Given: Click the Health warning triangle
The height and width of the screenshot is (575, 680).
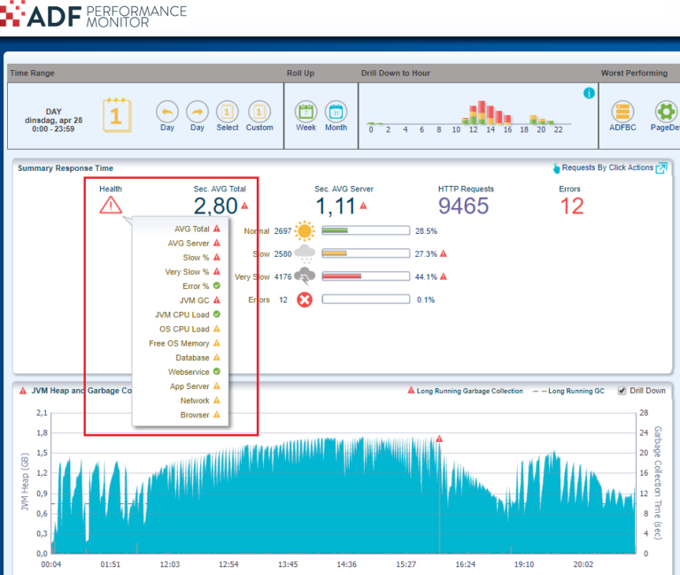Looking at the screenshot, I should [x=111, y=206].
